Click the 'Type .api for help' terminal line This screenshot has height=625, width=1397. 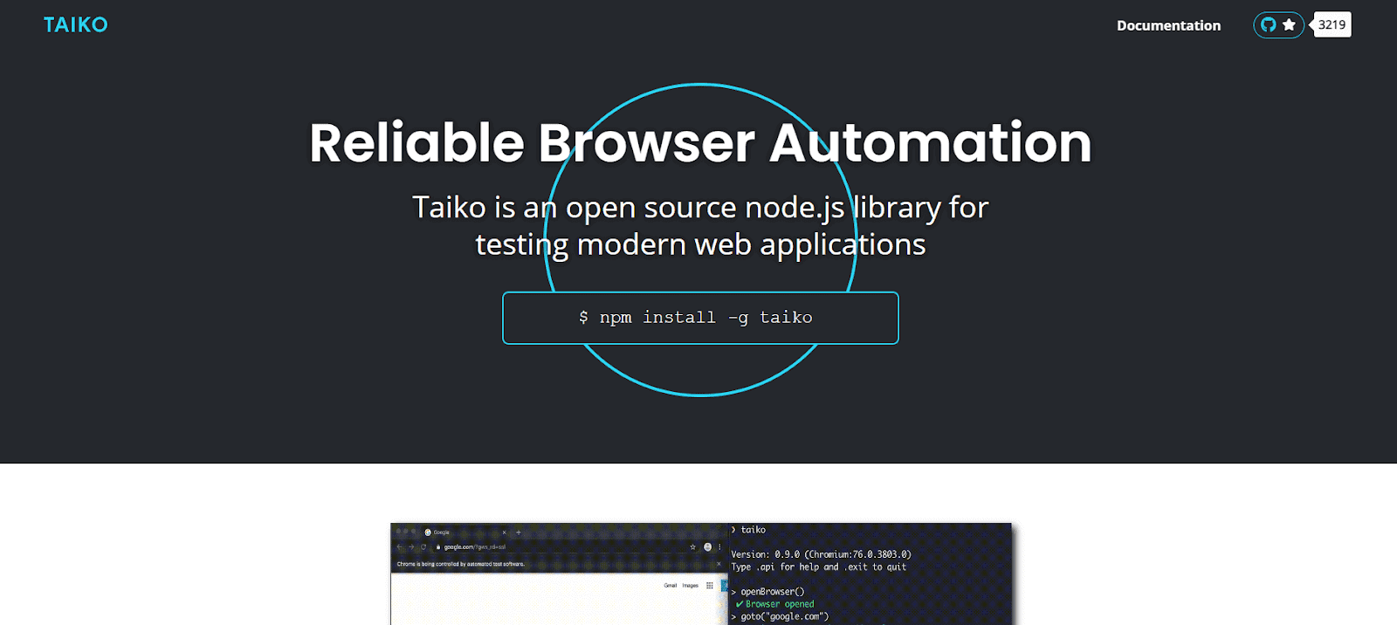tap(818, 567)
